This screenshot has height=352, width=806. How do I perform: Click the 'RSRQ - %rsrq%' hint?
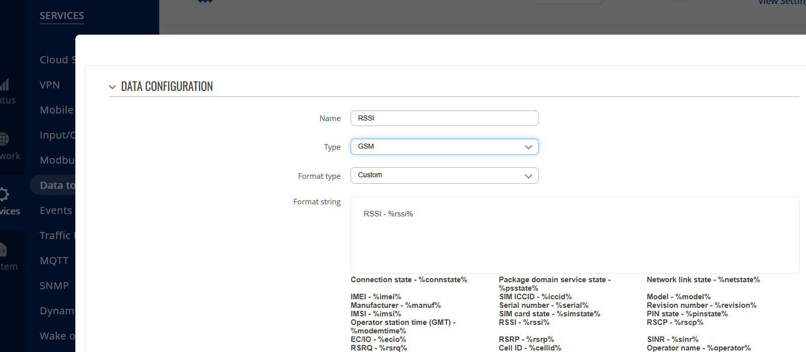(x=379, y=348)
